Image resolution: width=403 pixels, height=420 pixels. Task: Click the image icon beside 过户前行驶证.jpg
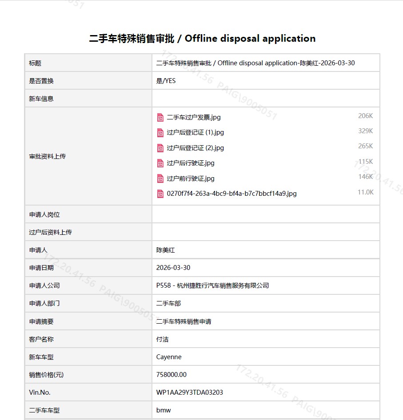pyautogui.click(x=160, y=178)
